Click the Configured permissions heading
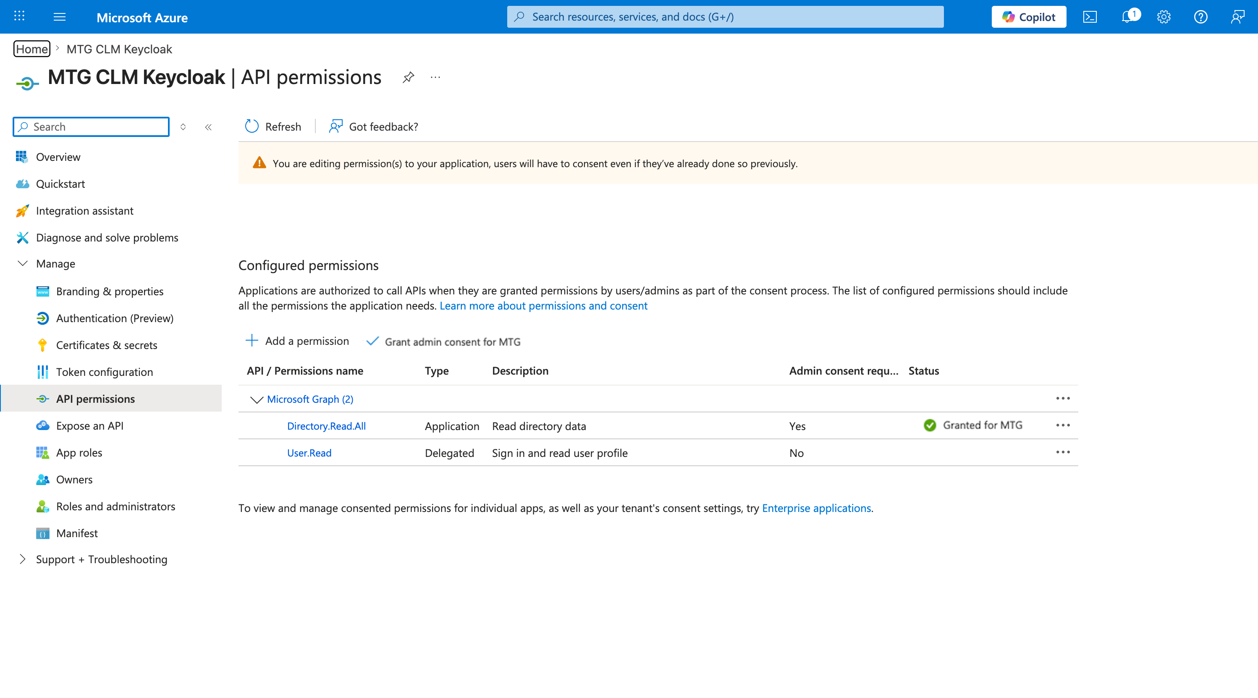 click(308, 265)
